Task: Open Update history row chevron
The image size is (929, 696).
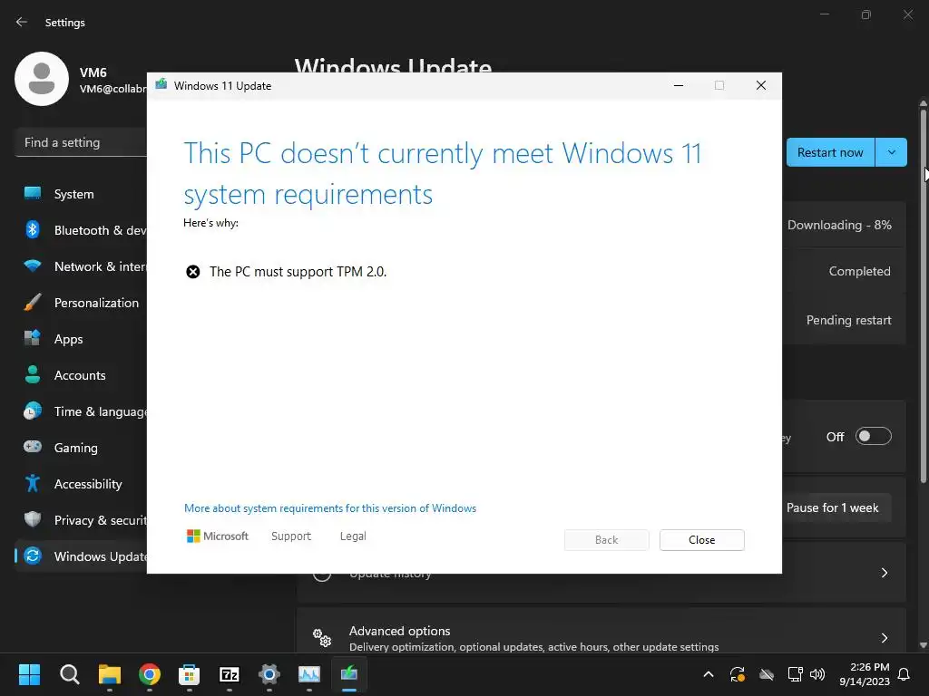Action: pyautogui.click(x=885, y=573)
